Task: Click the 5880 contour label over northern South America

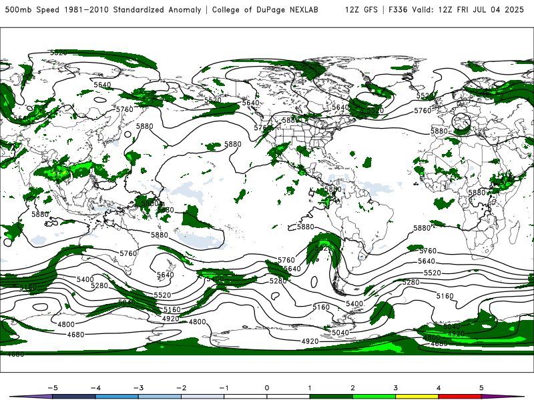Action: coord(332,189)
